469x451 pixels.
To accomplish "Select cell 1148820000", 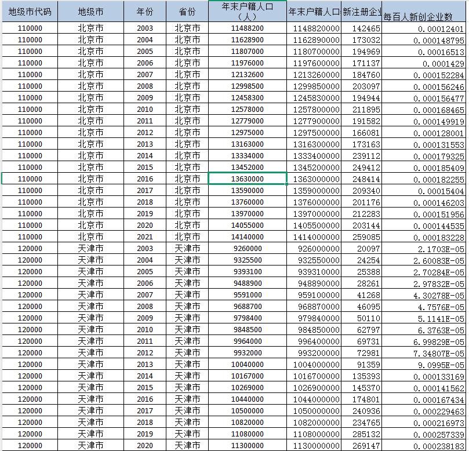I will (314, 28).
